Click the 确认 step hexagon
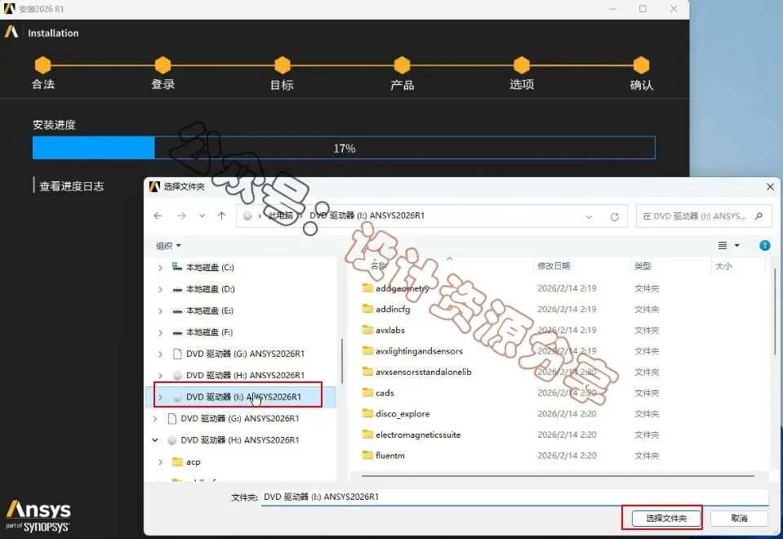Viewport: 783px width, 539px height. point(641,65)
